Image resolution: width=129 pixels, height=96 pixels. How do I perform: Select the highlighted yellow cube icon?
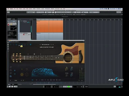tap(22, 74)
